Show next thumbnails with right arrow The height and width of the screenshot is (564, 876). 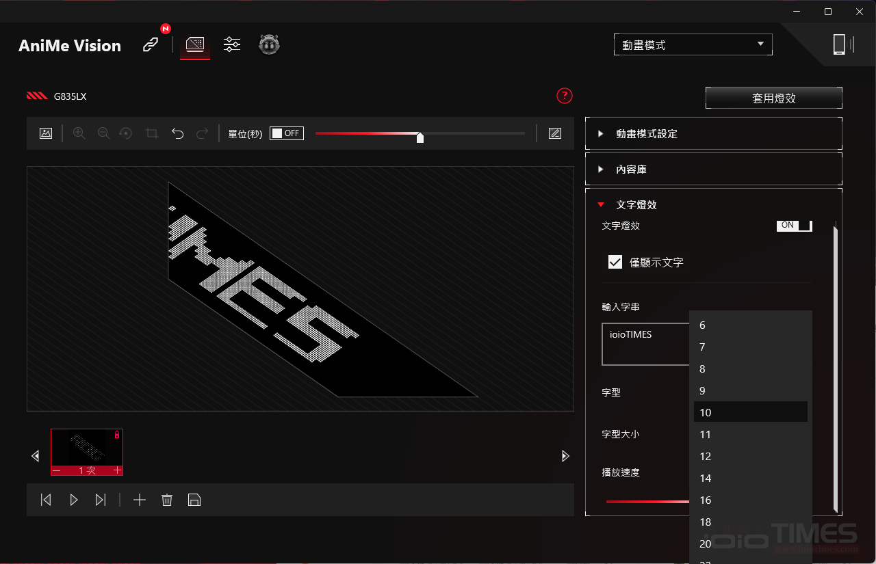pyautogui.click(x=565, y=456)
